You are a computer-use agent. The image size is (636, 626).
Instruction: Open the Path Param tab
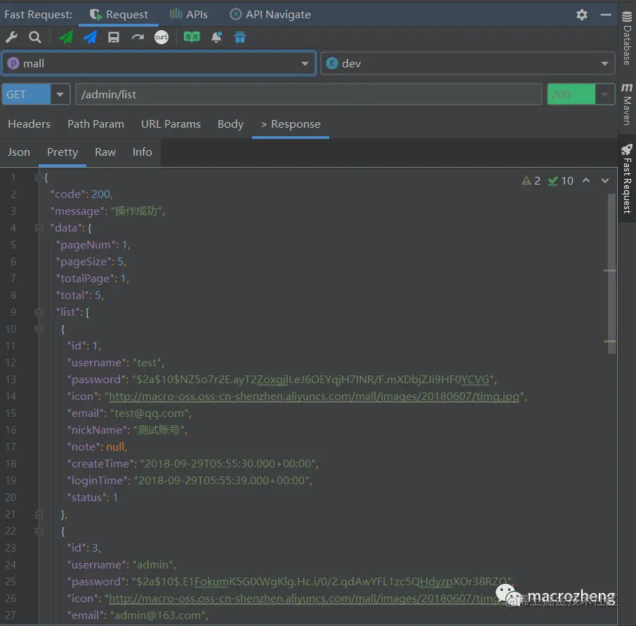coord(95,124)
